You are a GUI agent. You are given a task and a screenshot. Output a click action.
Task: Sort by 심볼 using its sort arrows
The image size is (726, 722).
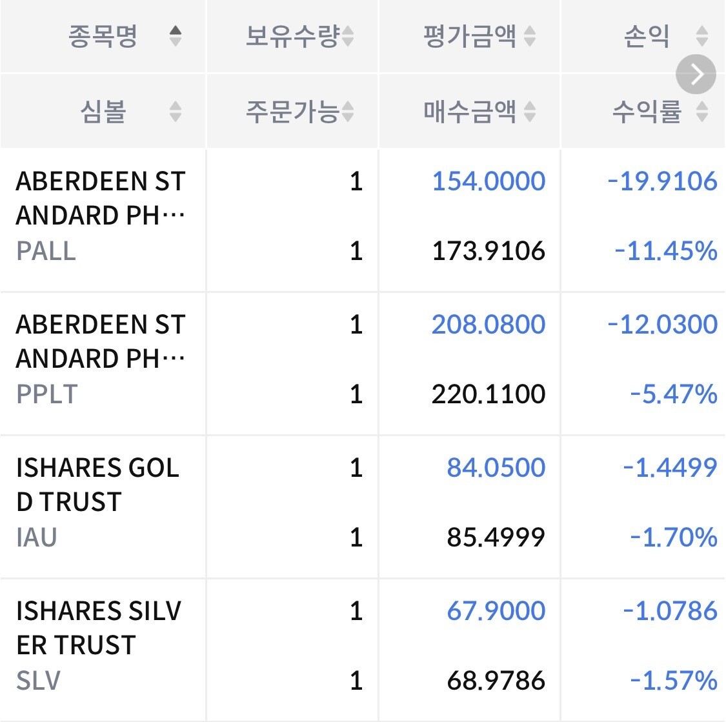pyautogui.click(x=176, y=112)
